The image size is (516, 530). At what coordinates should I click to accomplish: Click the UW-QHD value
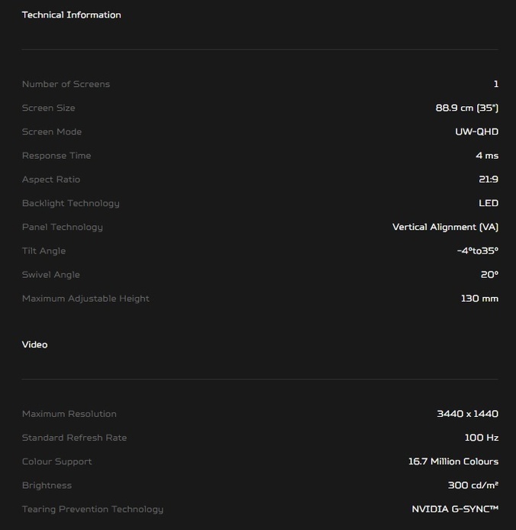(476, 131)
